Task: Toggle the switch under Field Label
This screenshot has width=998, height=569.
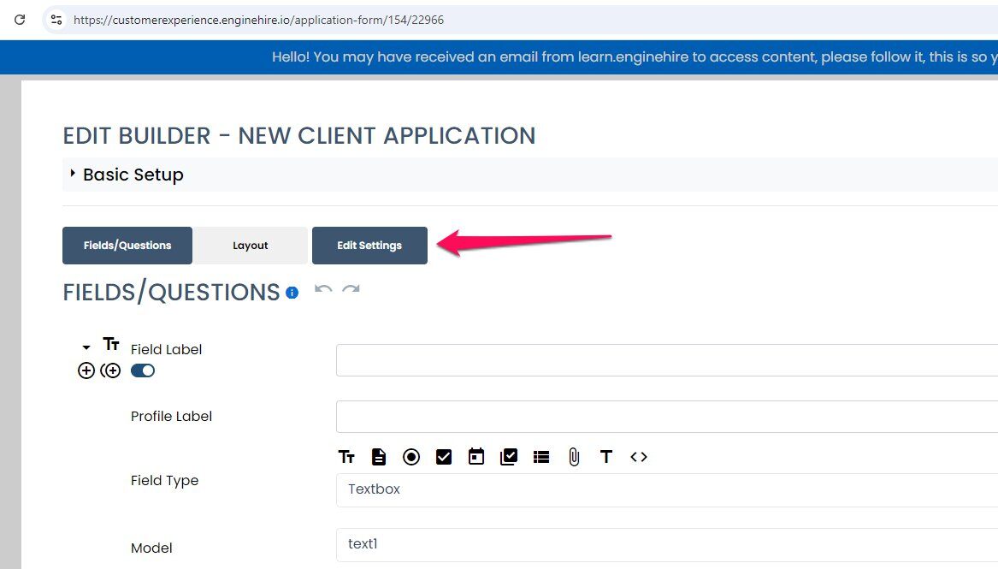Action: (x=143, y=370)
